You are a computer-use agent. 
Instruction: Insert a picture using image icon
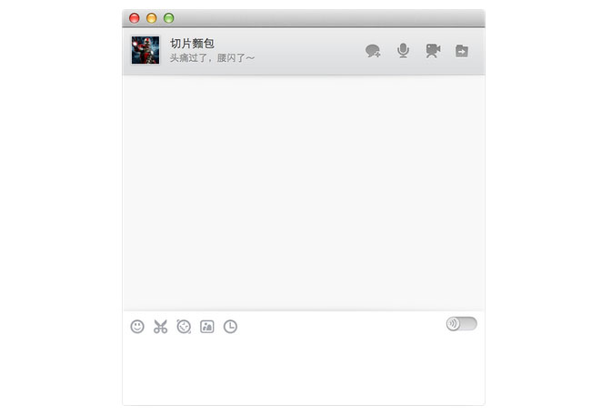(207, 327)
